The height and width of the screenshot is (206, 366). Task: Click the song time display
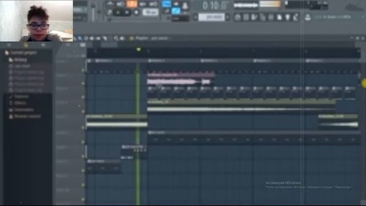pos(215,5)
